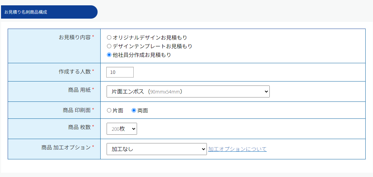This screenshot has height=177, width=373.
Task: Click the 商品 印刷面 label
Action: point(77,110)
